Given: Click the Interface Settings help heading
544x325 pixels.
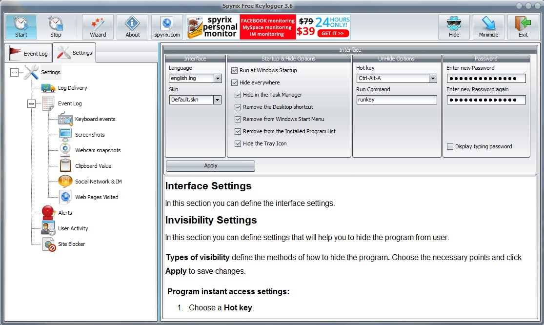Looking at the screenshot, I should point(208,186).
